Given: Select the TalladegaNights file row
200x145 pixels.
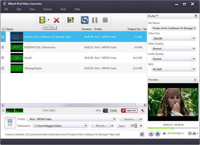Looking at the screenshot, I should click(x=74, y=68).
